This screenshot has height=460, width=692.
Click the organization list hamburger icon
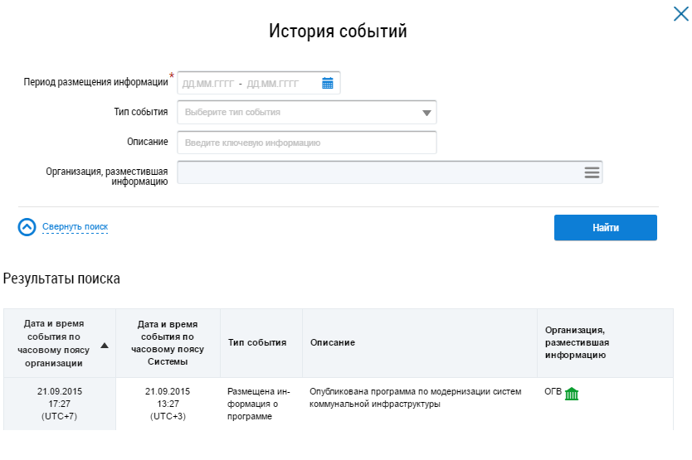(591, 172)
